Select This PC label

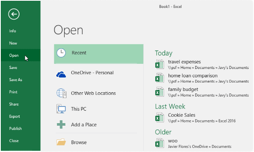[79, 109]
